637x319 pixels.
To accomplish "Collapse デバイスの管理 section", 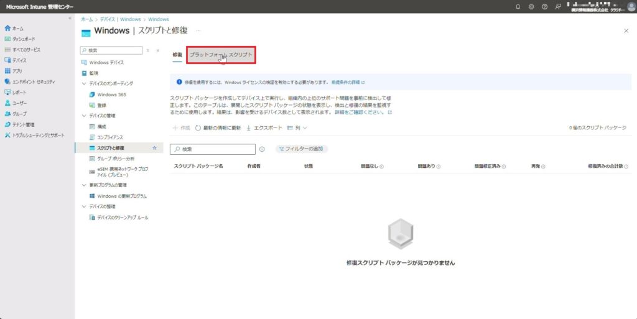I will pyautogui.click(x=84, y=116).
